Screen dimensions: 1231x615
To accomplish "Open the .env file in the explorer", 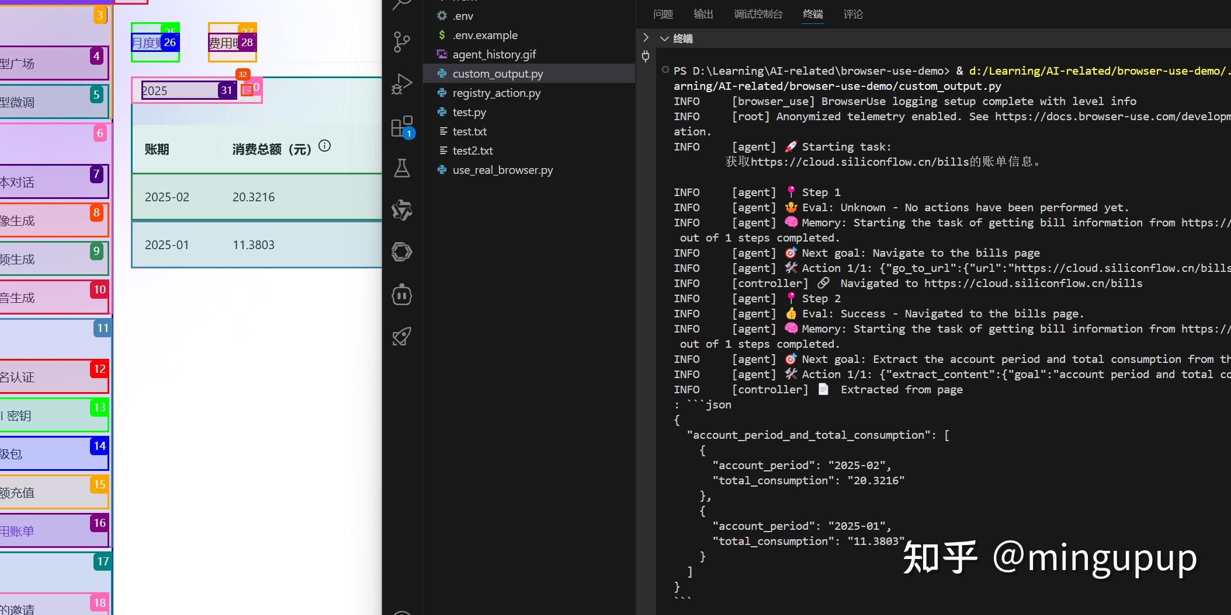I will click(x=529, y=16).
